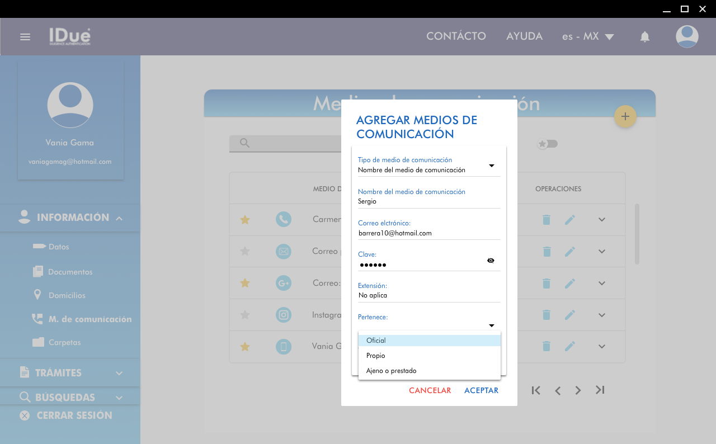The height and width of the screenshot is (444, 716).
Task: Click the notification bell icon
Action: [644, 37]
